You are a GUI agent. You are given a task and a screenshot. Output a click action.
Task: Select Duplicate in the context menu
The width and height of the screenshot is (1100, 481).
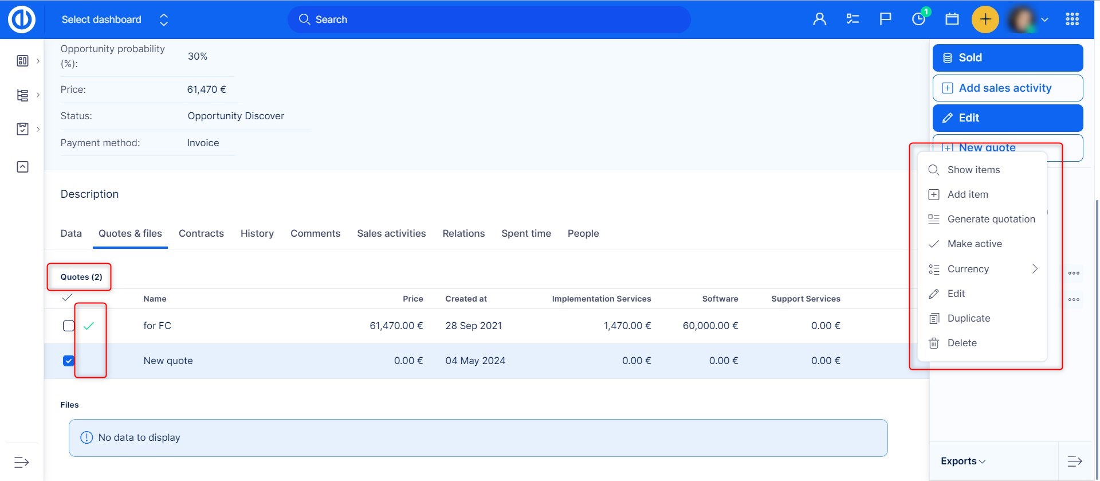968,318
